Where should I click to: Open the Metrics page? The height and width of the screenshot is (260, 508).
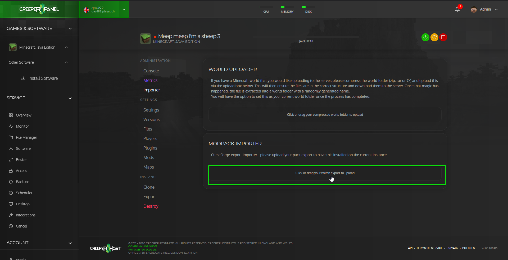[x=150, y=80]
